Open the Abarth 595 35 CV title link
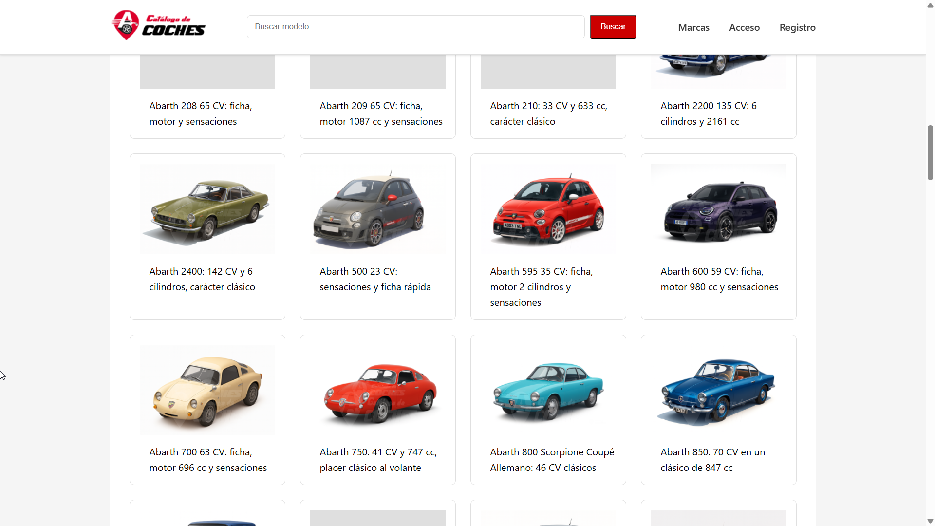 542,287
